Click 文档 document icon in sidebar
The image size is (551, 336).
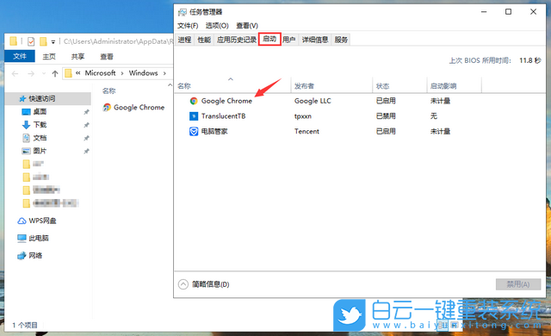[x=27, y=138]
